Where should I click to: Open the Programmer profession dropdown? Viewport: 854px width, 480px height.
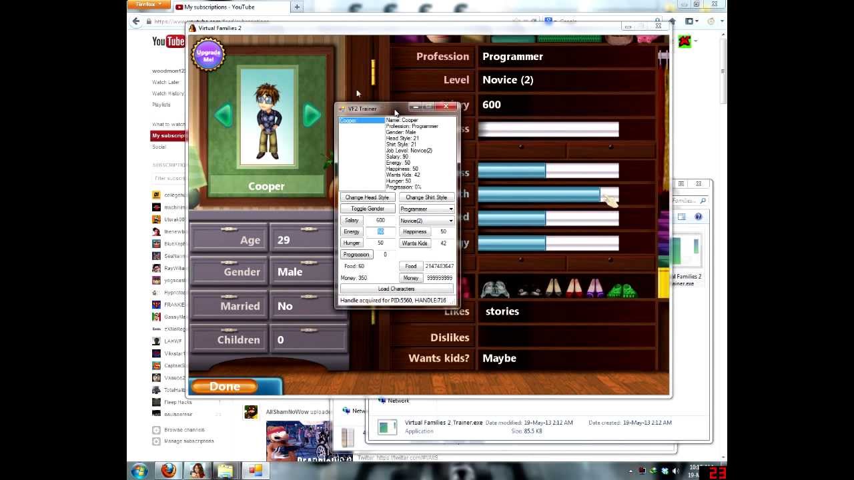pyautogui.click(x=426, y=209)
